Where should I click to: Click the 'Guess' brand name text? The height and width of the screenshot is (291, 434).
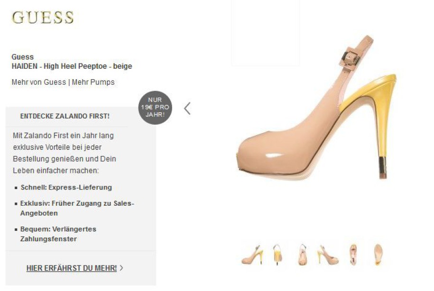[x=23, y=57]
